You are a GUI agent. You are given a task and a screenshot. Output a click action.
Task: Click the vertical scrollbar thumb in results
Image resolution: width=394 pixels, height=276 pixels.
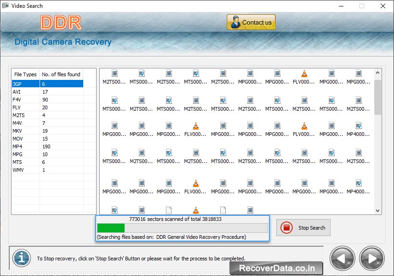coord(377,97)
